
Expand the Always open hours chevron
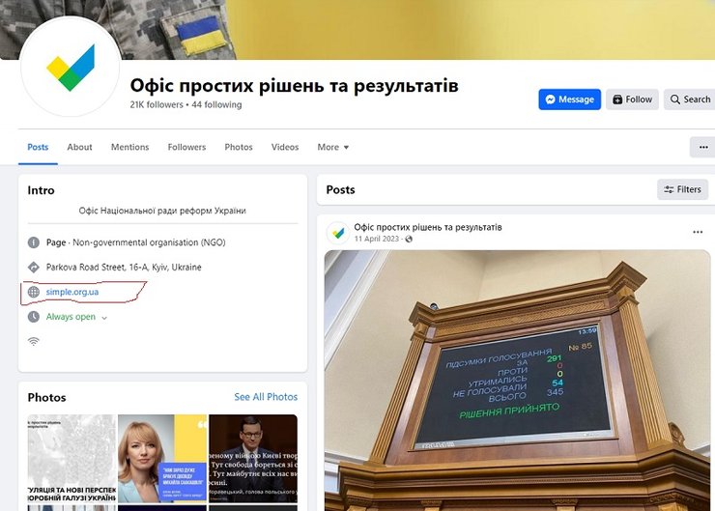point(104,318)
